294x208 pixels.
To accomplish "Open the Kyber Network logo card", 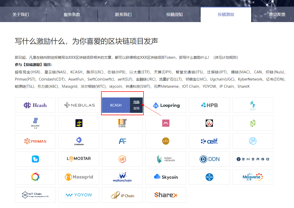I will coord(166,159).
